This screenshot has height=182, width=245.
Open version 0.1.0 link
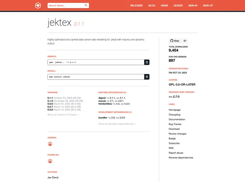tap(50, 101)
